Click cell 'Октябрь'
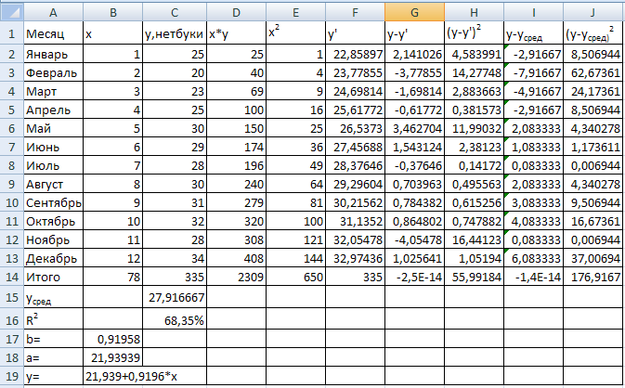This screenshot has height=388, width=625. click(x=54, y=221)
